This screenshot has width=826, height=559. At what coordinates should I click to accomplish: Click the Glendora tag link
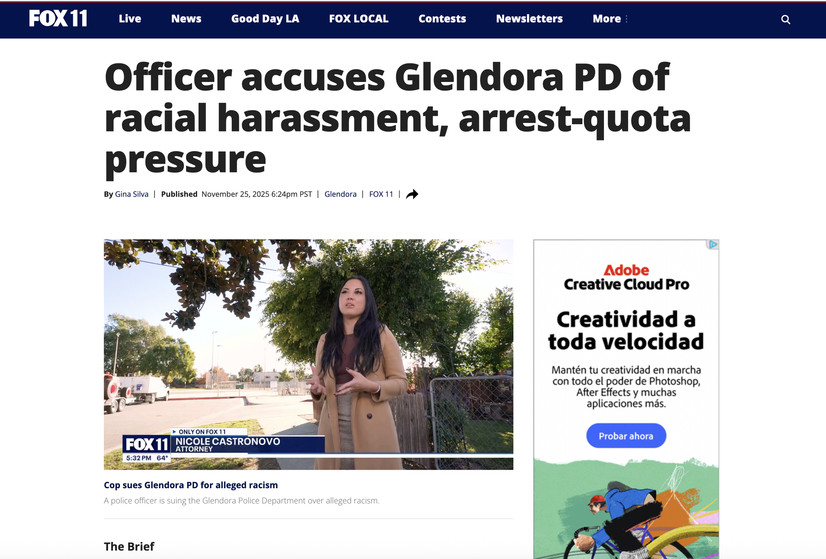[x=340, y=194]
